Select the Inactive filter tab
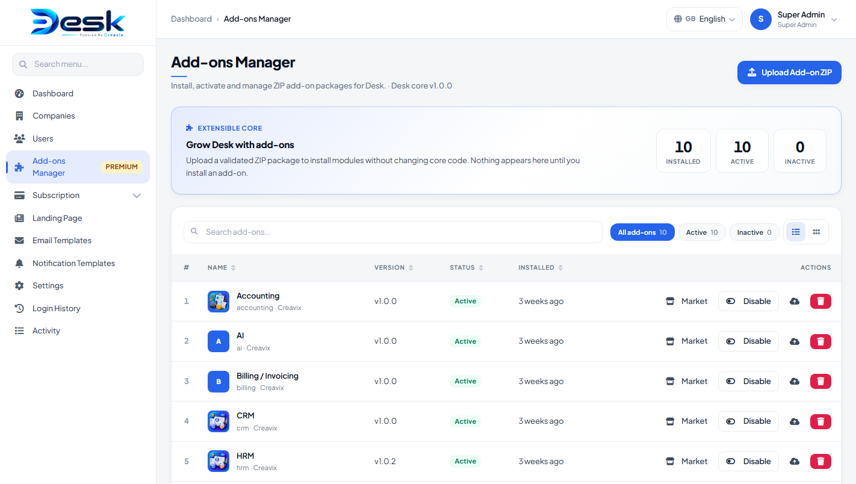This screenshot has width=856, height=484. coord(754,232)
